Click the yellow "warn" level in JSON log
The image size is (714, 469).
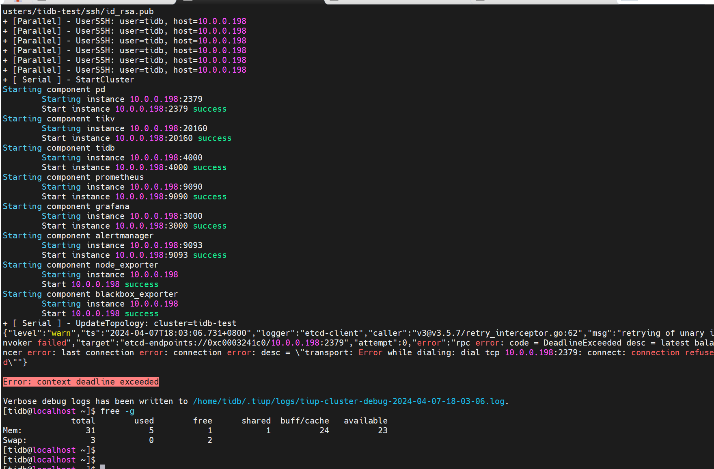point(61,333)
